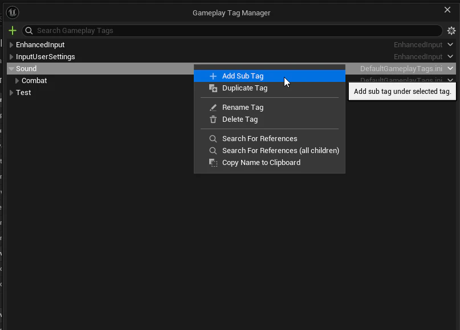Click the magnifier icon beside Search For References

point(213,139)
